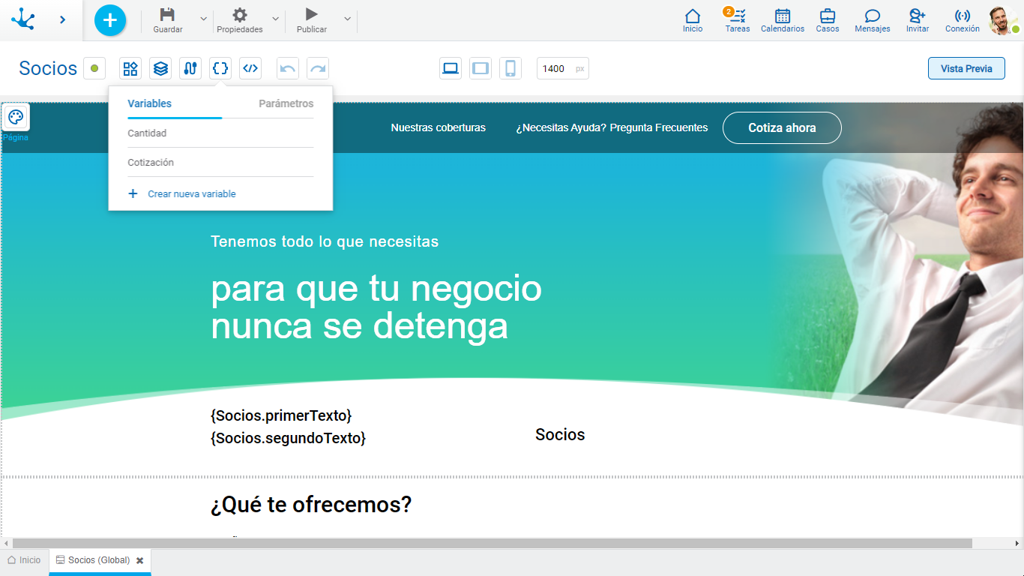Open Propiedades gear icon
This screenshot has width=1024, height=576.
[239, 14]
